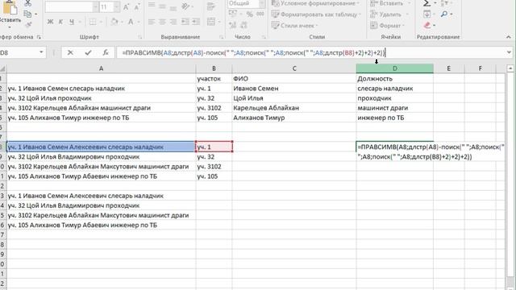
Task: Decrease the cell indent
Action: coord(185,22)
